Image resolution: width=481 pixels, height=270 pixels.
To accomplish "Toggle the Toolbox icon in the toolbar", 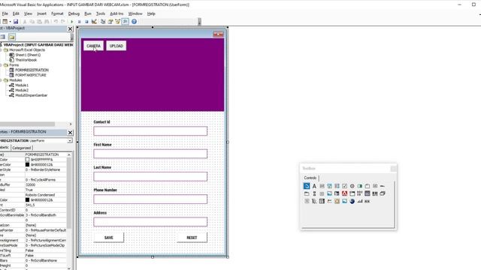I will coord(126,22).
